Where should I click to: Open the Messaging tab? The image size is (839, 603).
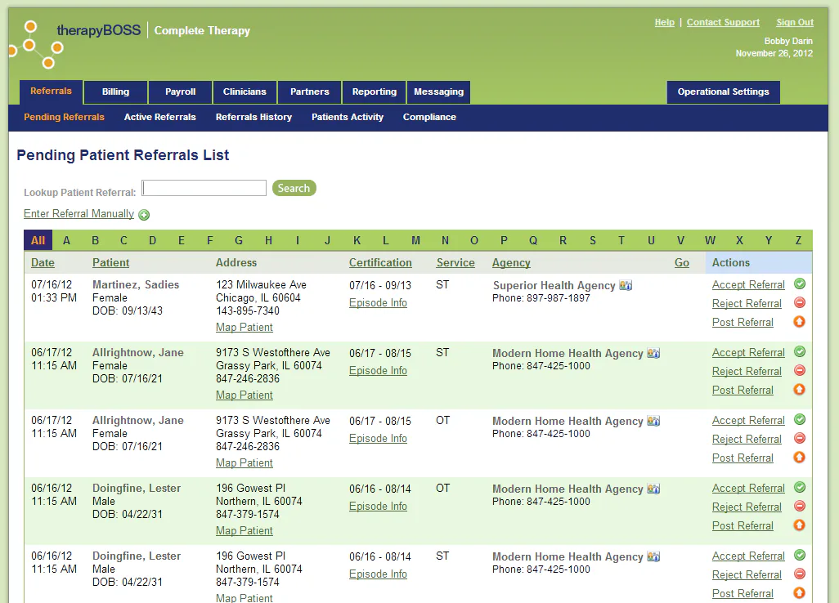(439, 92)
